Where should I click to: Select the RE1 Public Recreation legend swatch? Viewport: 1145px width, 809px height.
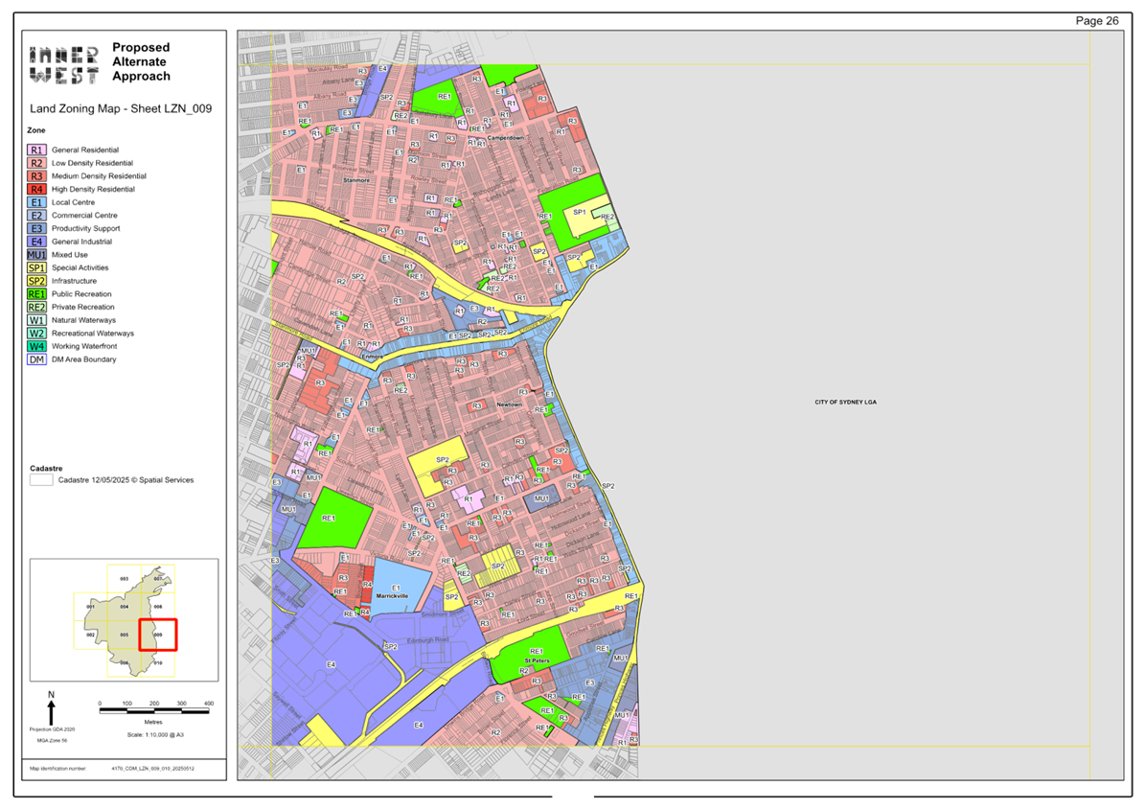[36, 293]
